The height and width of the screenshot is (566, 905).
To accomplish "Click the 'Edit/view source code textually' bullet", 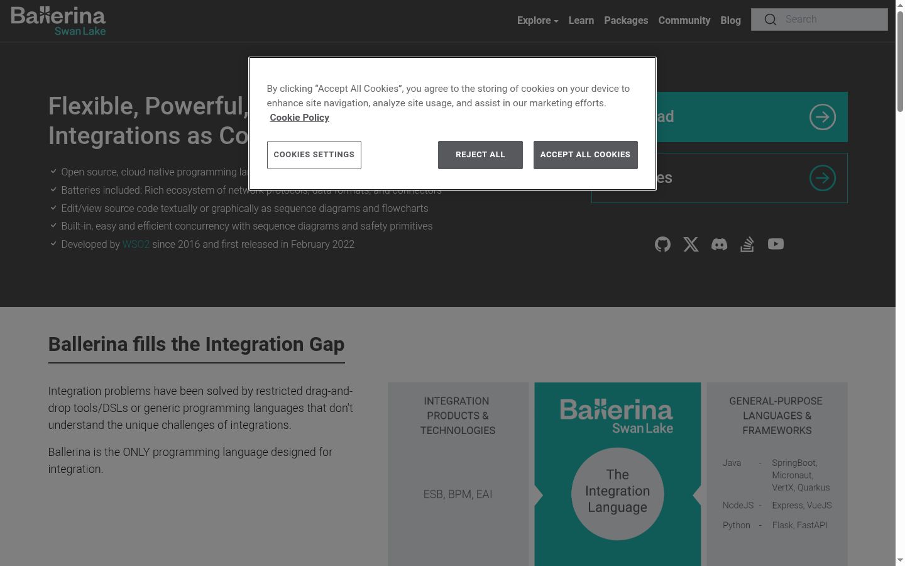I will click(244, 208).
